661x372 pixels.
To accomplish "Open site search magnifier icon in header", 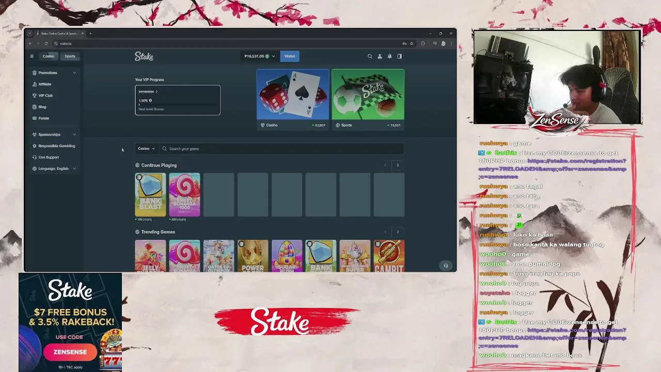I will coord(370,56).
